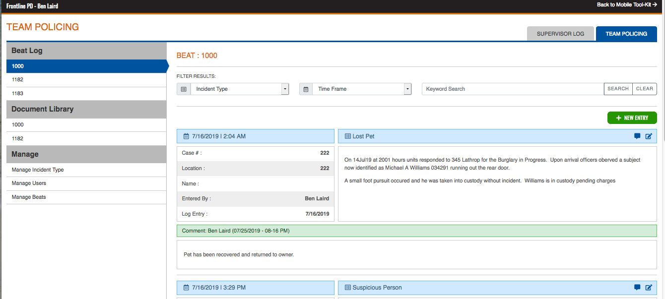
Task: Open Document Library item 1000
Action: click(18, 125)
